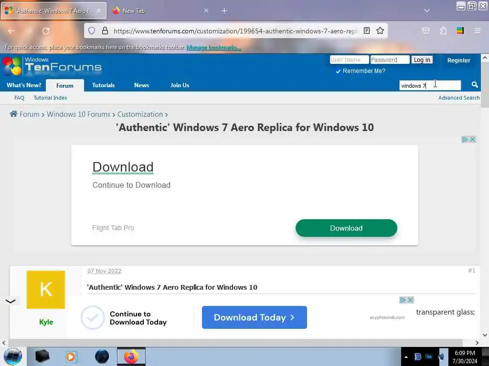This screenshot has width=489, height=366.
Task: Toggle reader view icon in address bar
Action: pos(367,30)
